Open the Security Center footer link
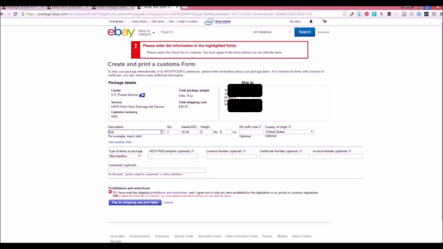This screenshot has height=249, width=443. pyautogui.click(x=184, y=236)
